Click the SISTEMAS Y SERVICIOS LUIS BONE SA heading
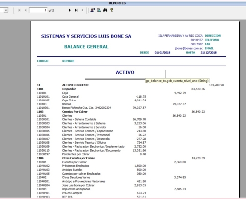The width and height of the screenshot is (246, 199). (x=86, y=36)
